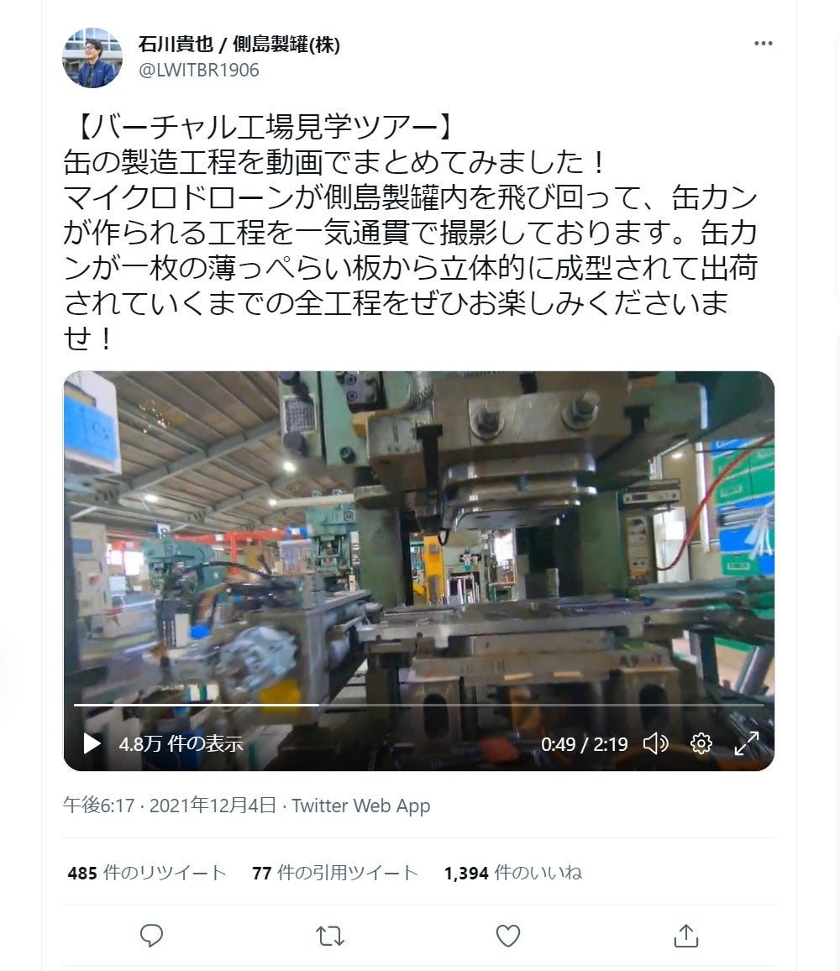The width and height of the screenshot is (840, 971).
Task: Open the author's profile avatar photo
Action: [x=92, y=58]
